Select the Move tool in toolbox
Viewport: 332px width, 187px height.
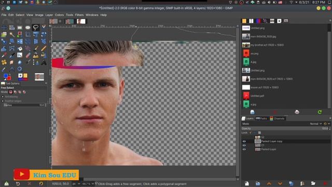coord(4,28)
